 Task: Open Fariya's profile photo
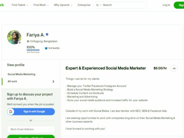tap(14, 37)
